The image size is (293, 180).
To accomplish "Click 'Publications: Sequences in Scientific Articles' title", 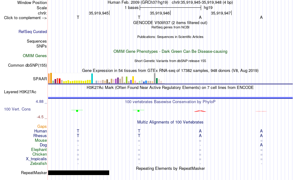I will 170,37.
